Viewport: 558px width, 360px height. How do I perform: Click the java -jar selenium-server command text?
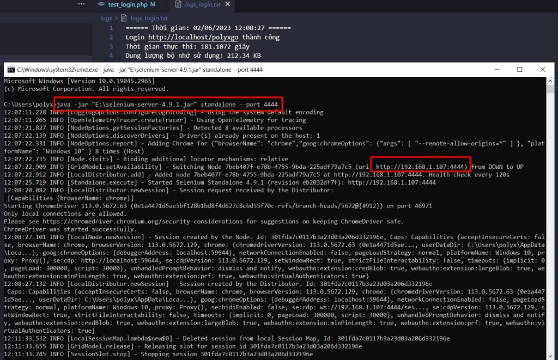[167, 104]
